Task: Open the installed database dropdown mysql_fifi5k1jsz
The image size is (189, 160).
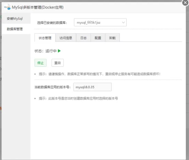Action: coord(100,22)
